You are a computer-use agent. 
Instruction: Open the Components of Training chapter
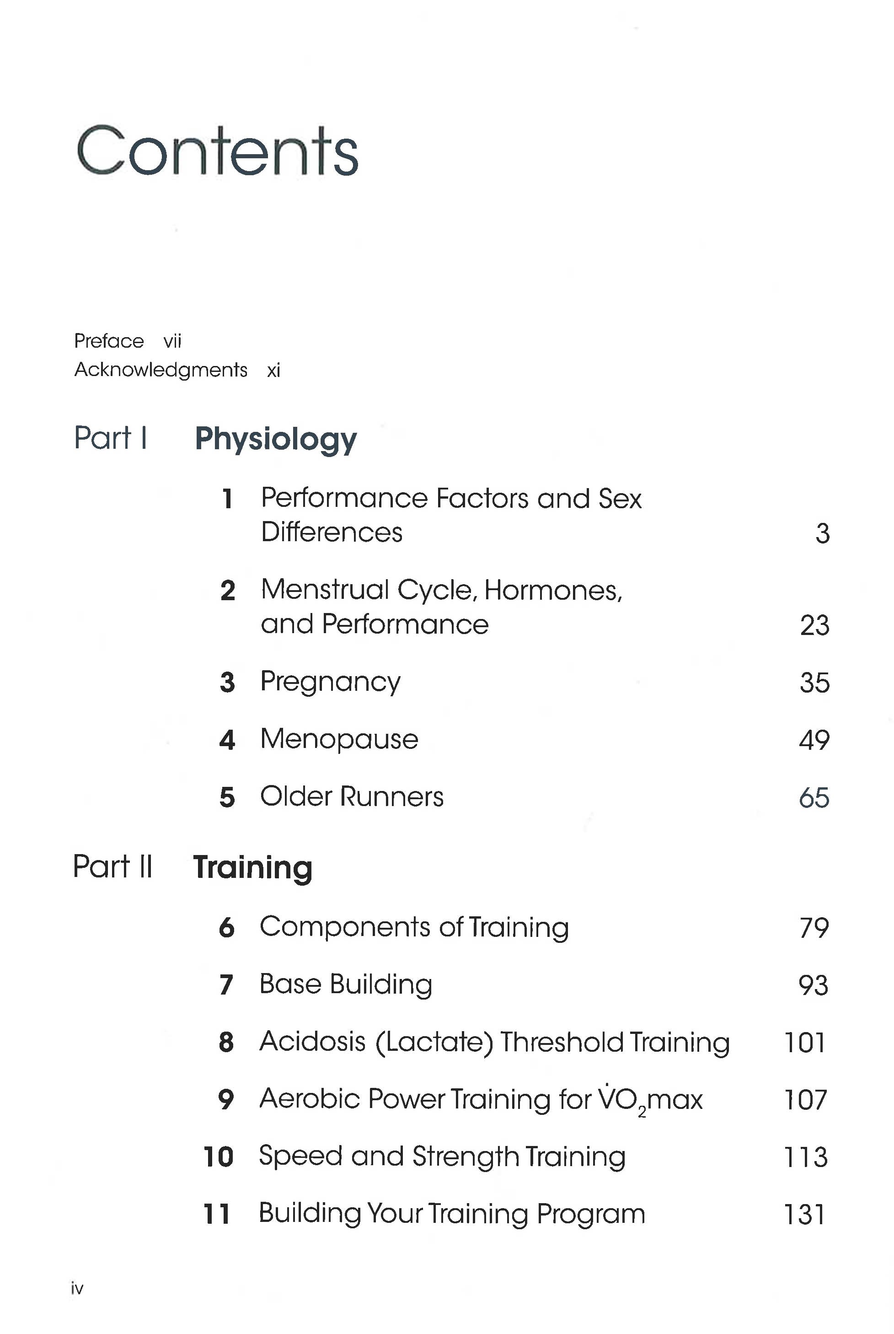click(x=414, y=927)
